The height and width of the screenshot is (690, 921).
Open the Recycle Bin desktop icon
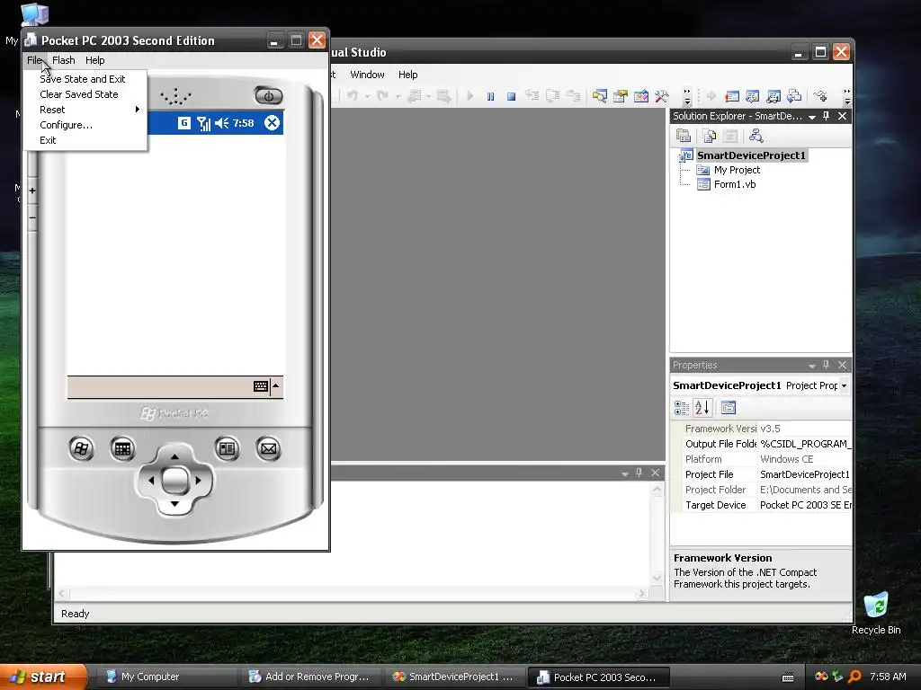(876, 613)
